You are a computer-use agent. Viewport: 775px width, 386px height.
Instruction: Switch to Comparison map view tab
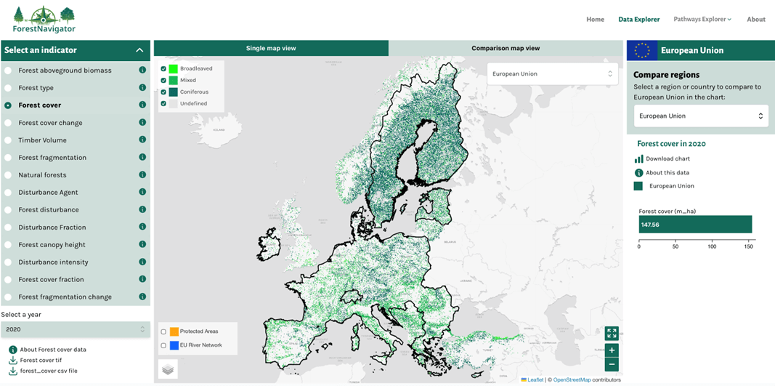pyautogui.click(x=506, y=48)
